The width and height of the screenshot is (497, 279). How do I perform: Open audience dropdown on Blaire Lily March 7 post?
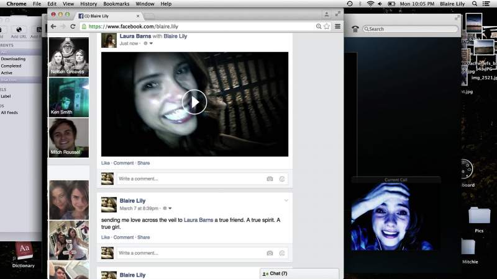(170, 208)
